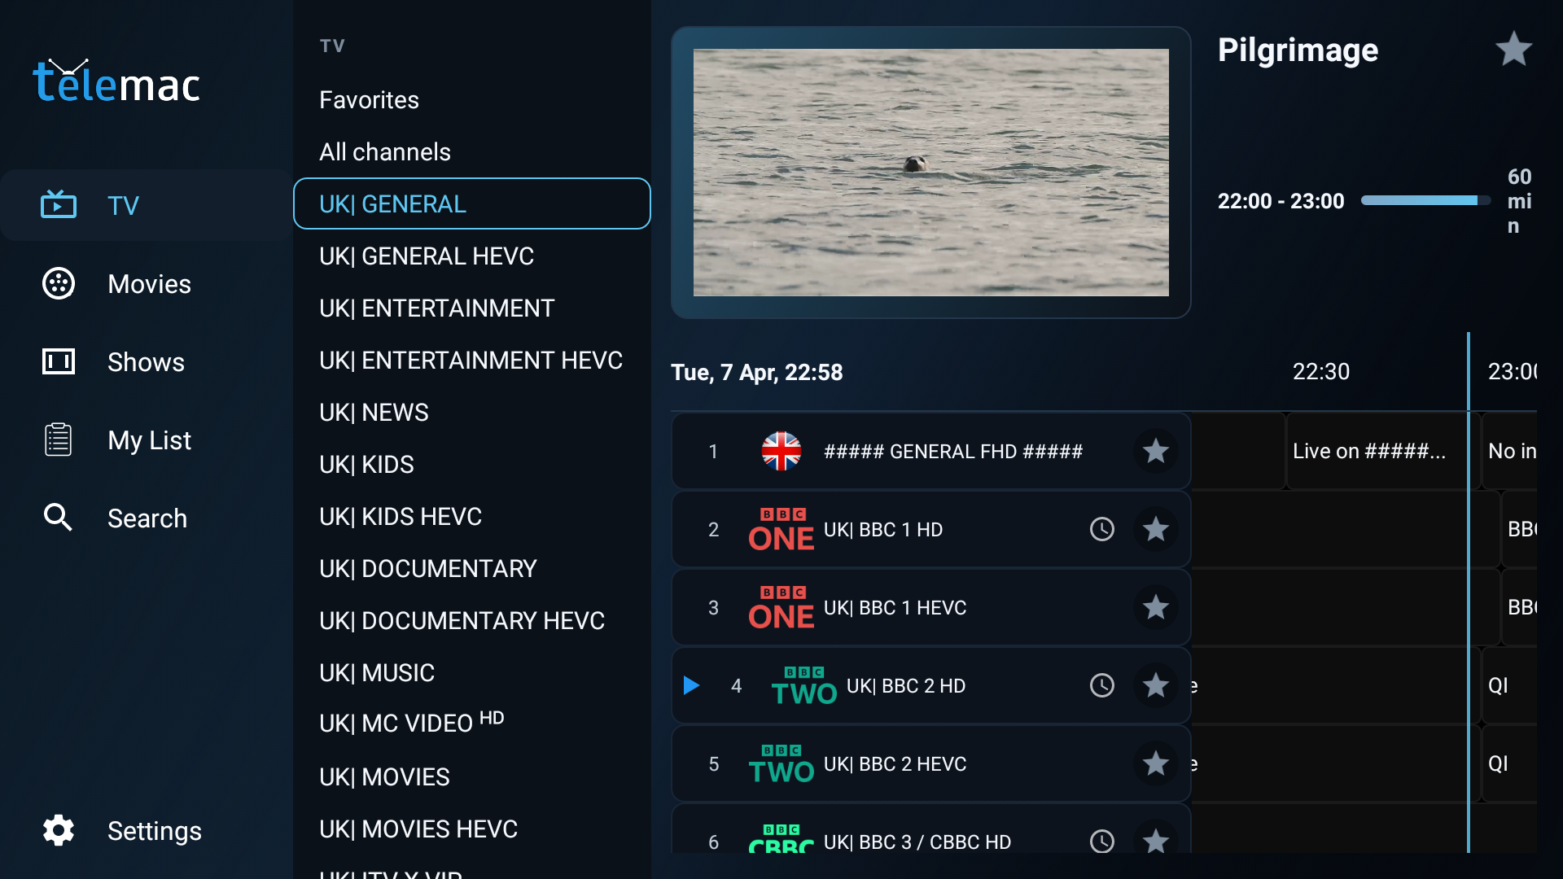Star the GENERAL FHD channel
The width and height of the screenshot is (1563, 879).
1155,452
